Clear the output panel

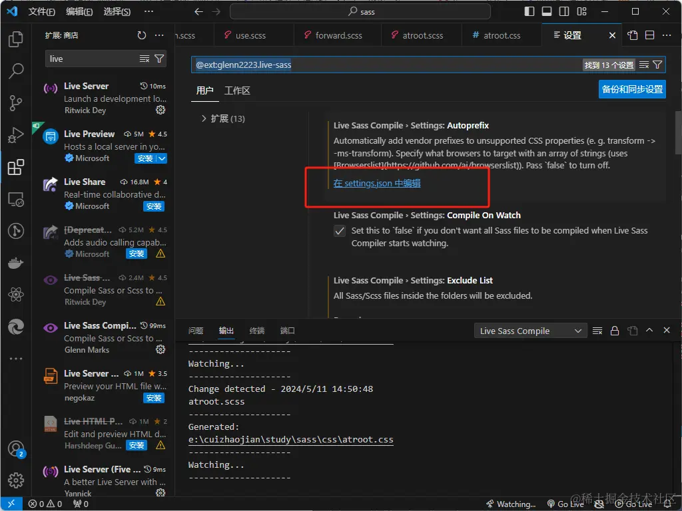(x=597, y=331)
